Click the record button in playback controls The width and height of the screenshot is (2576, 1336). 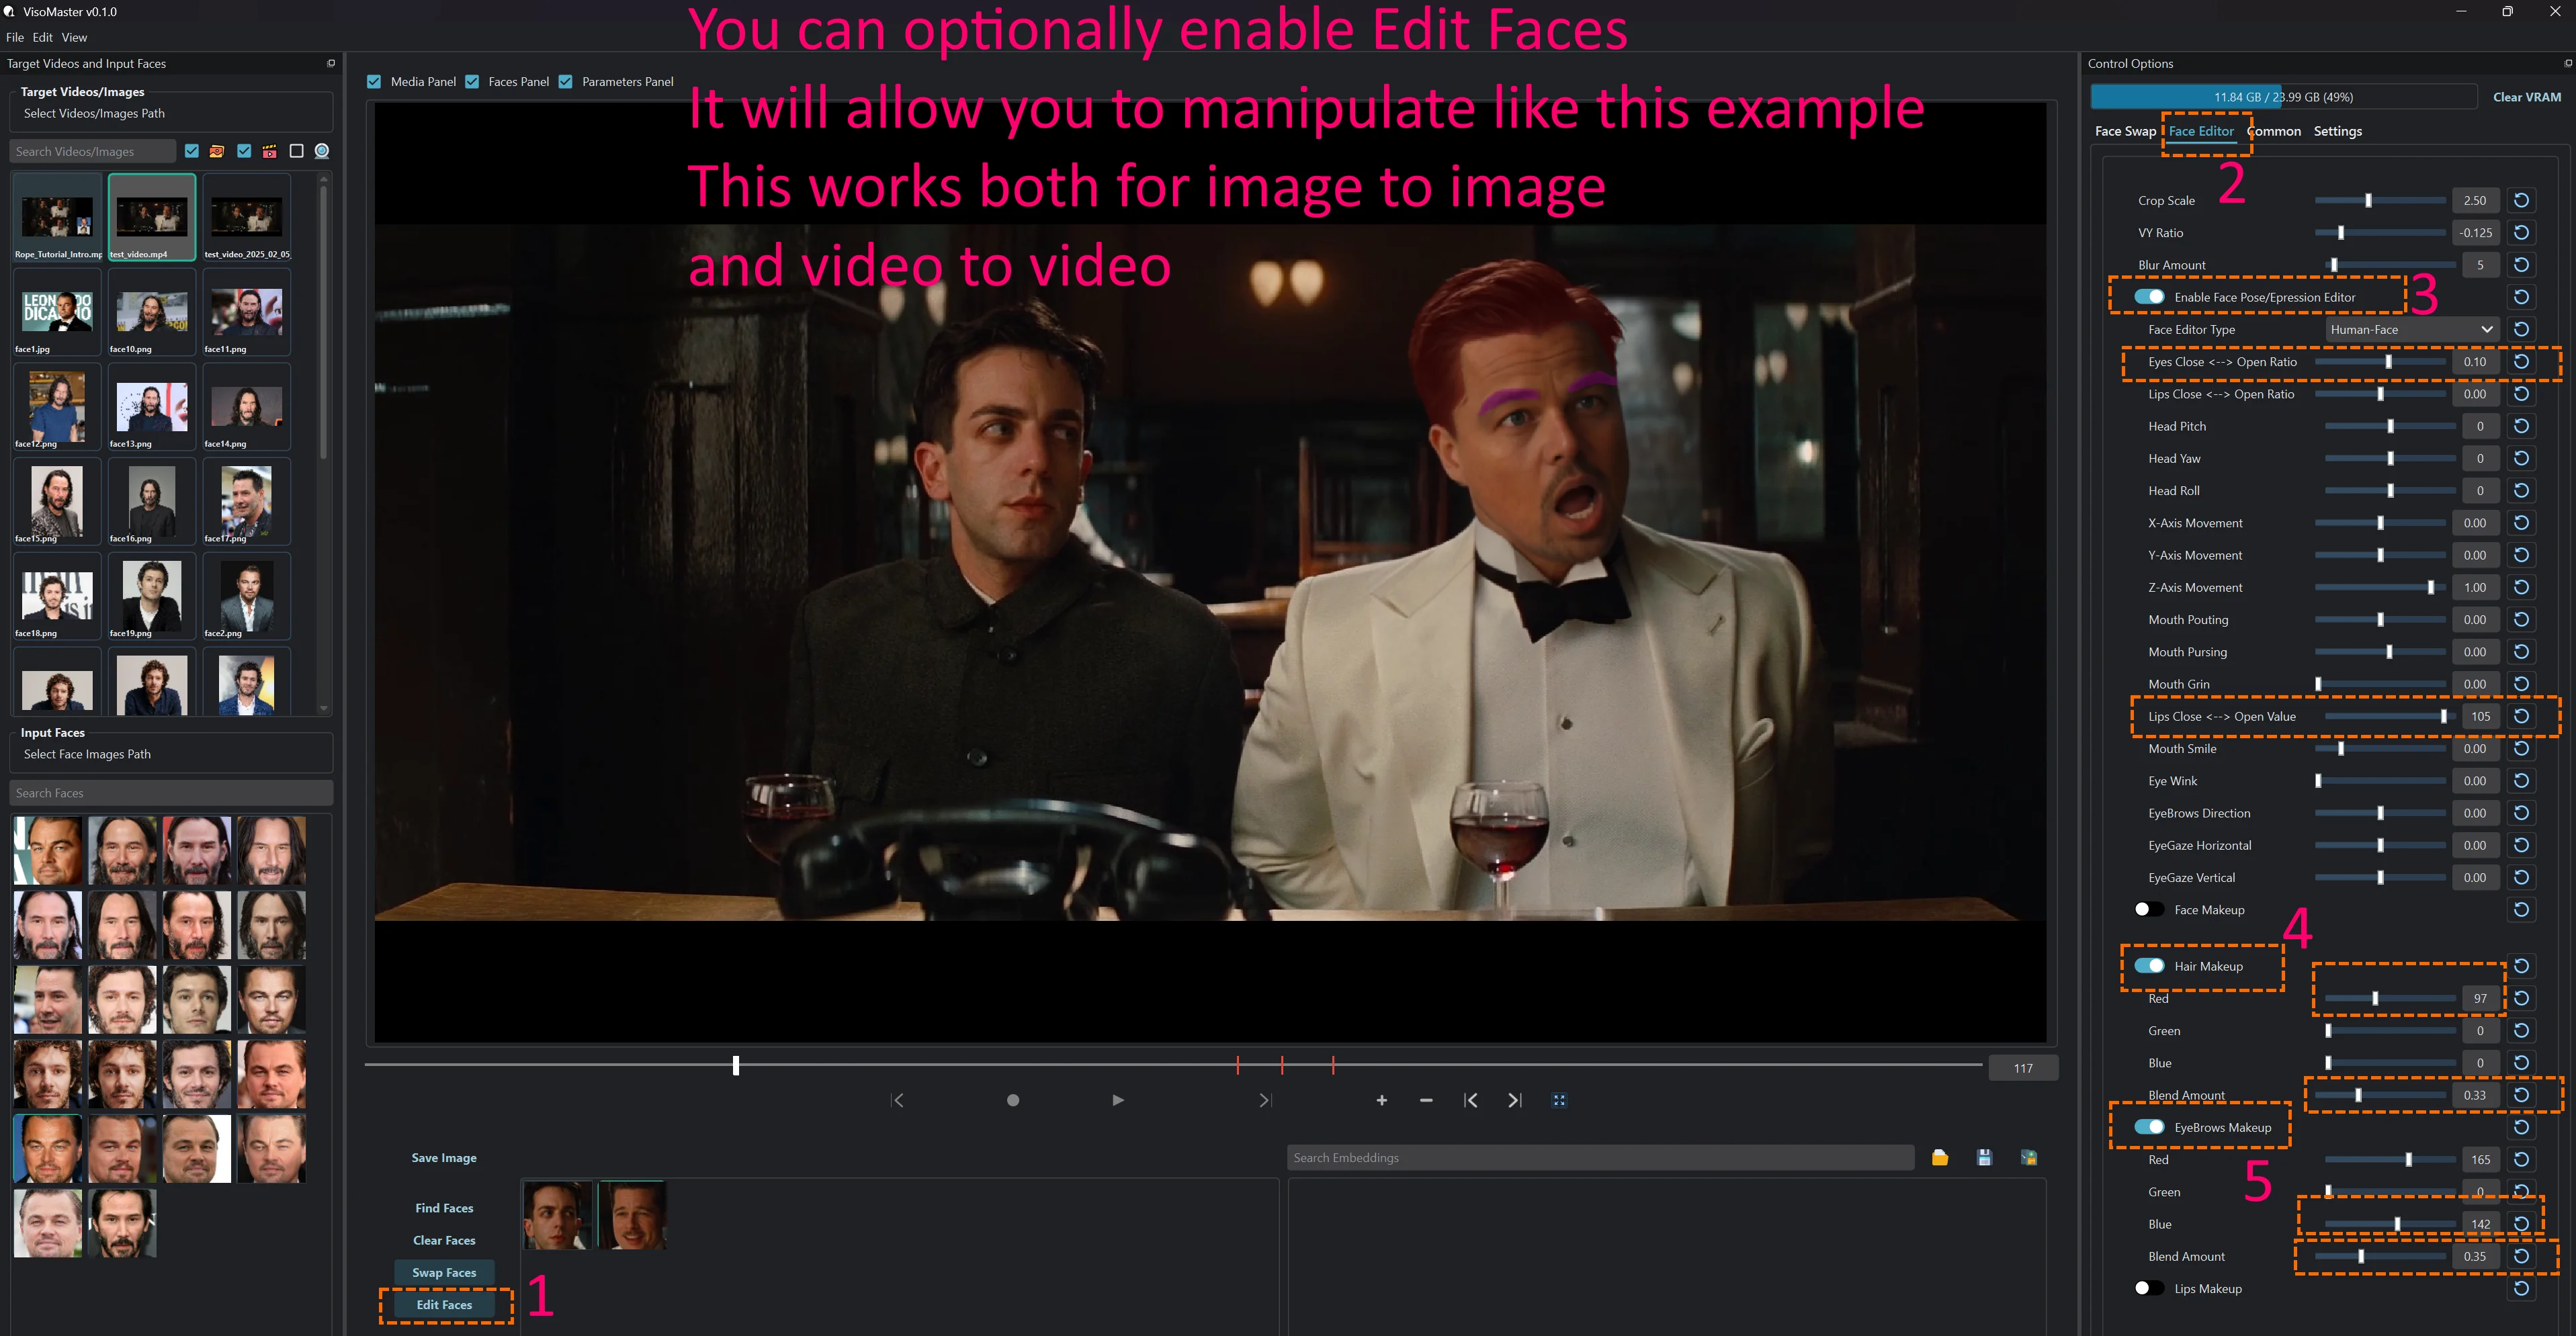1013,1100
